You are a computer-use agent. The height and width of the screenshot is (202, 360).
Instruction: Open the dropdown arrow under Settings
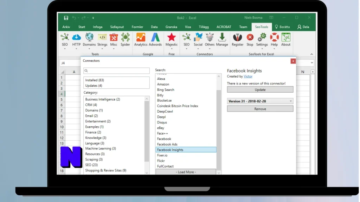pos(262,48)
